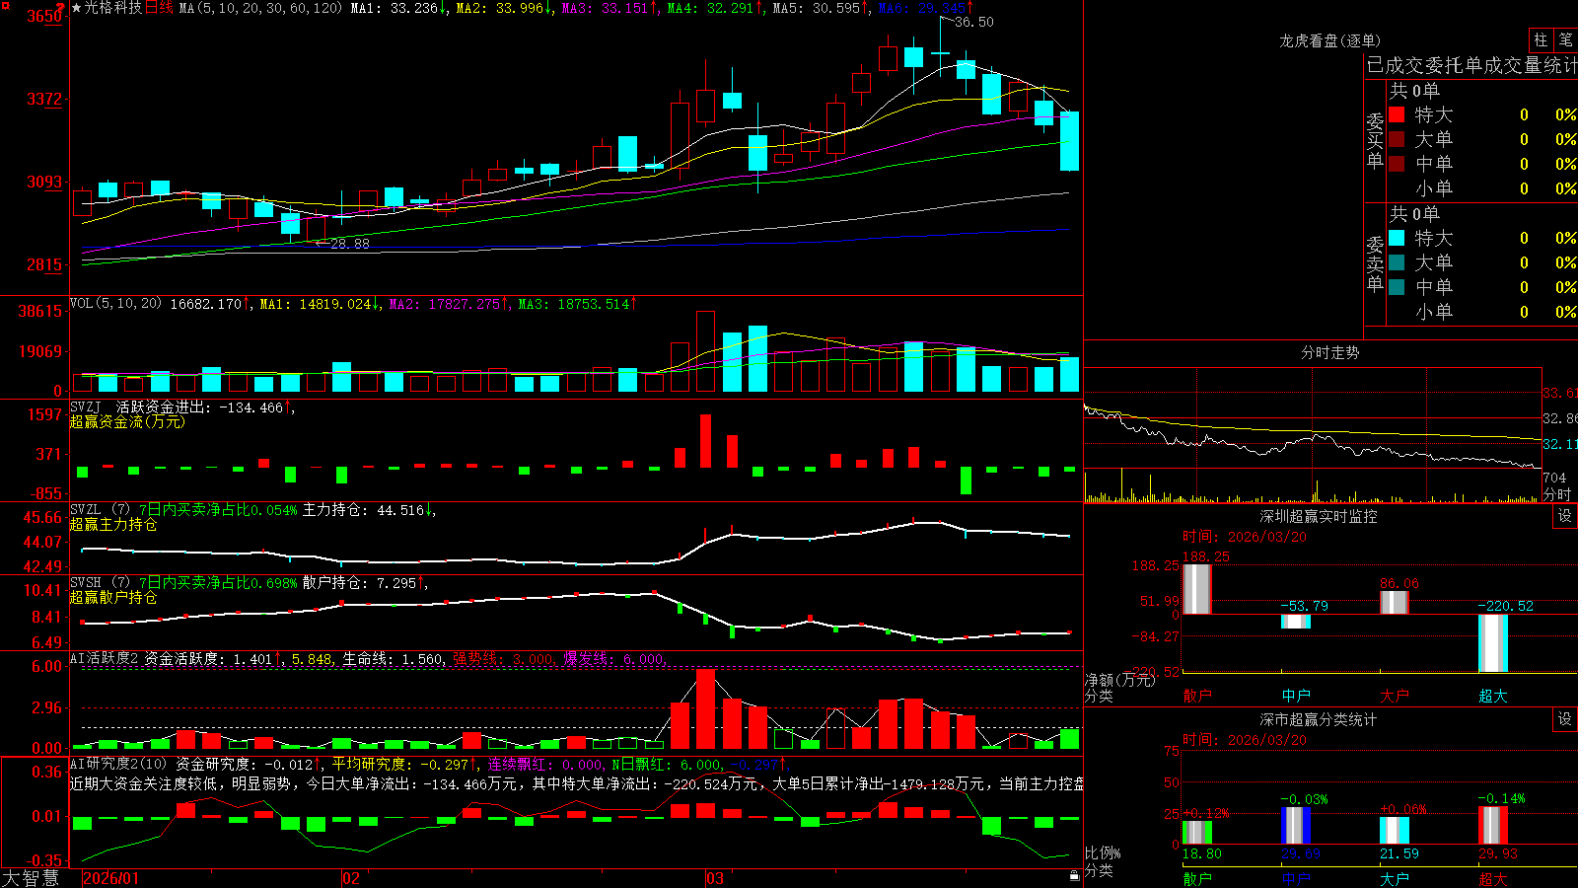1578x888 pixels.
Task: Click the 笔 tick-mode button
Action: 1565,40
